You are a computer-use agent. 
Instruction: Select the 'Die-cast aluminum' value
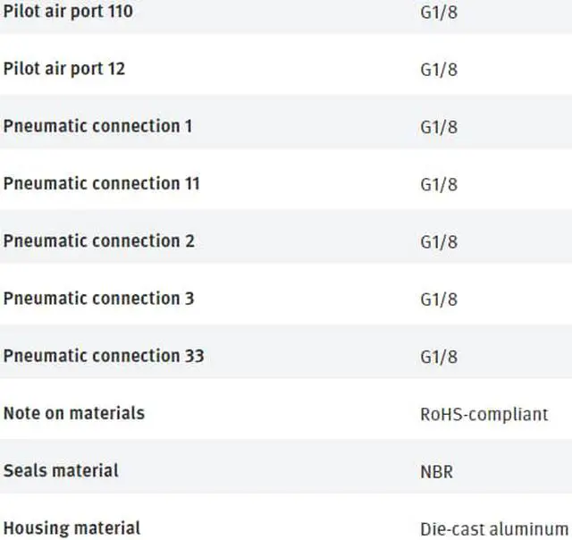[493, 528]
